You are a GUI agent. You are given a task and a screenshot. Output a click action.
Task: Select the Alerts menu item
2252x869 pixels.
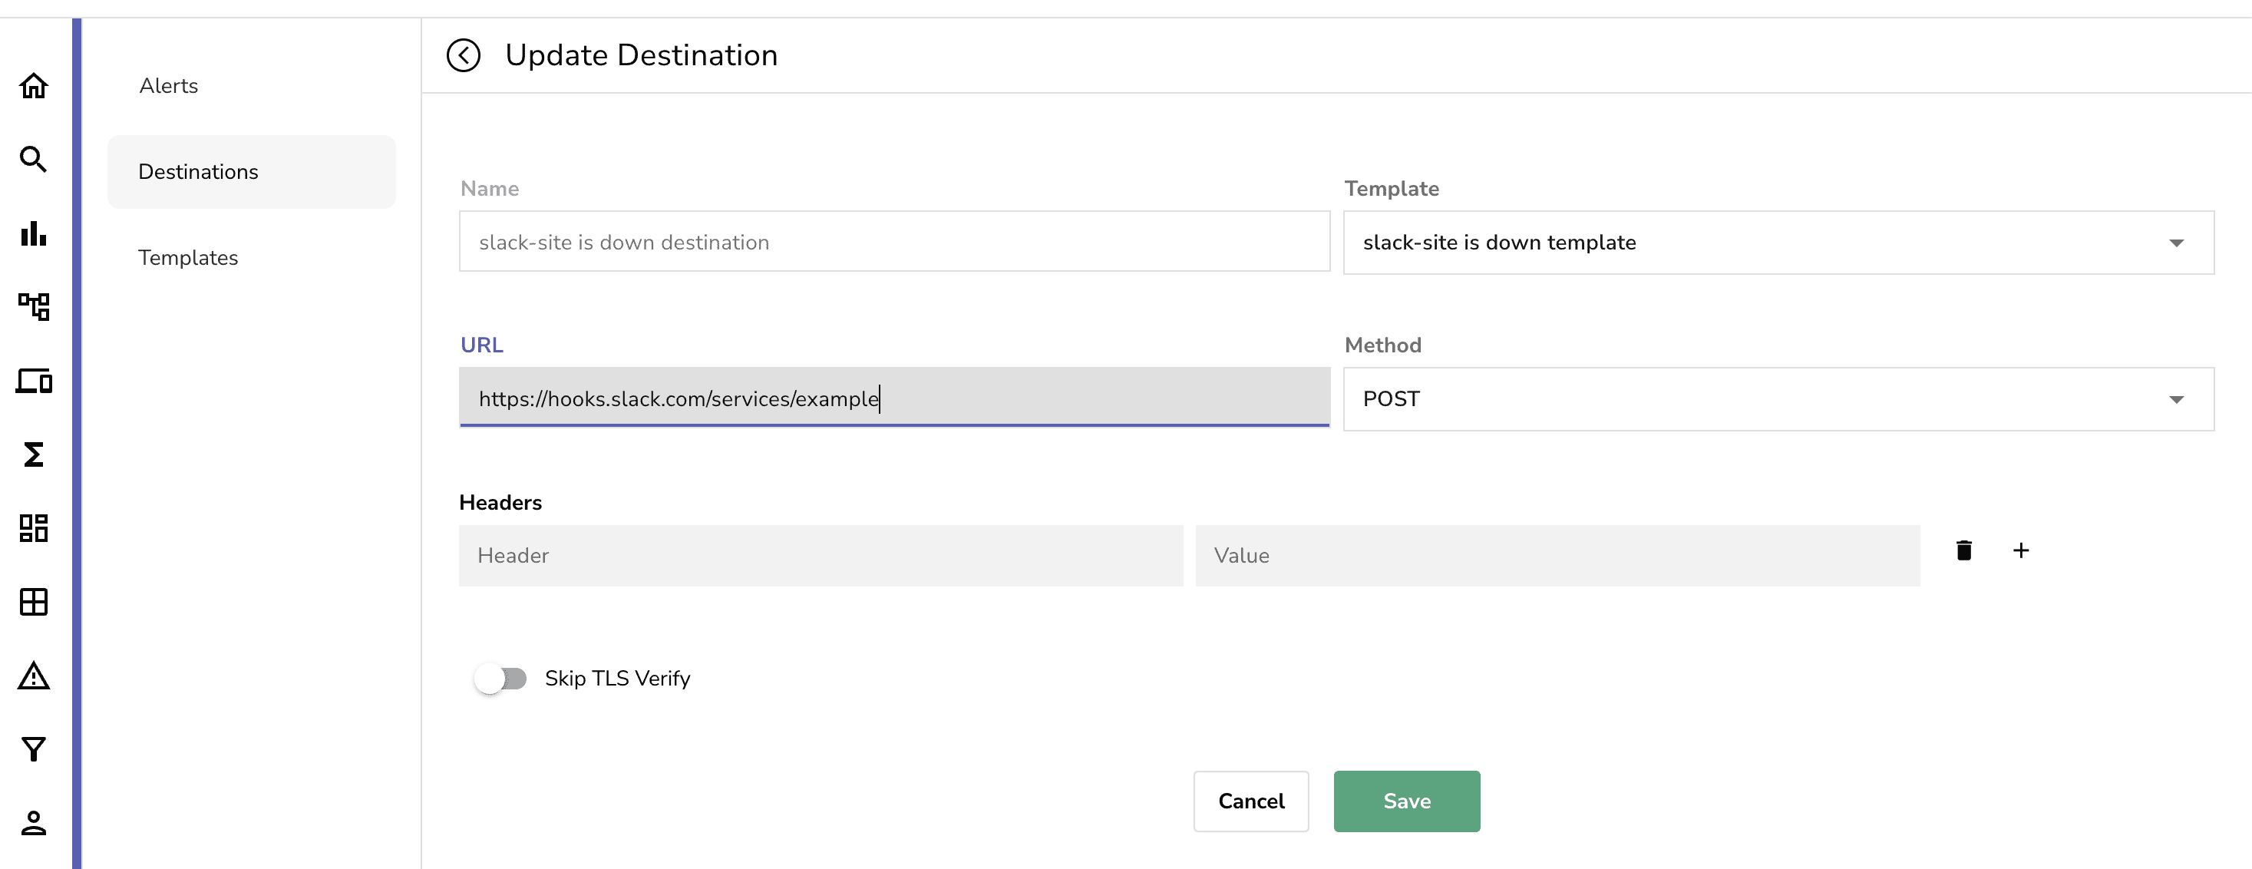point(169,86)
